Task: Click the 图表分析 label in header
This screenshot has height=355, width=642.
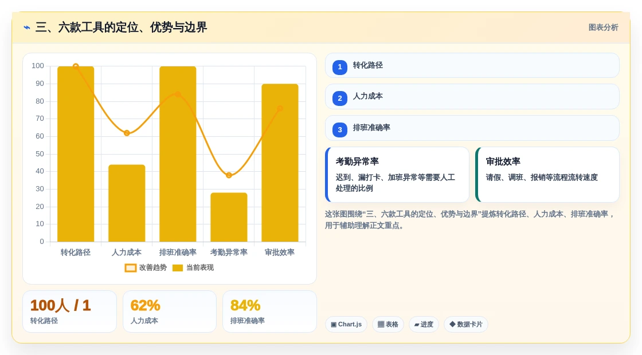Action: pos(603,27)
